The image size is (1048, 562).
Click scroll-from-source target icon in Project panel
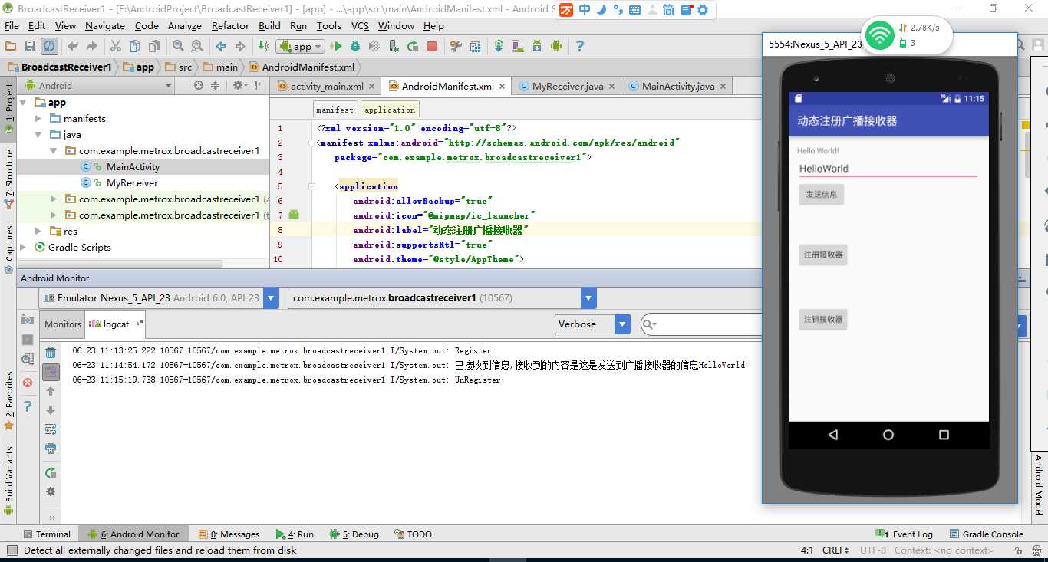coord(199,86)
